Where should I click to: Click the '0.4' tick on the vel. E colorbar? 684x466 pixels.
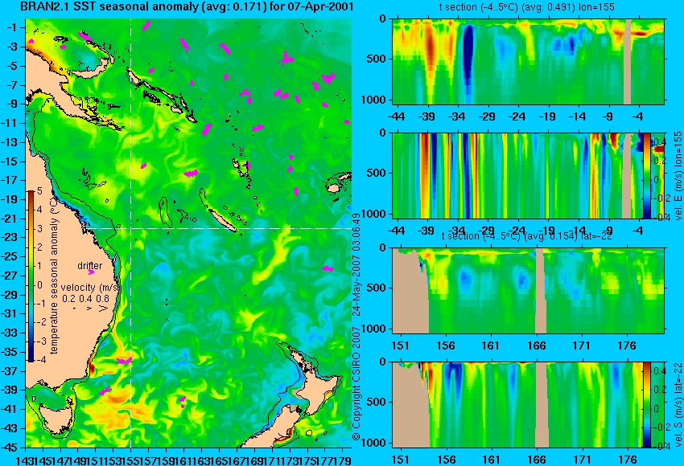coord(659,142)
